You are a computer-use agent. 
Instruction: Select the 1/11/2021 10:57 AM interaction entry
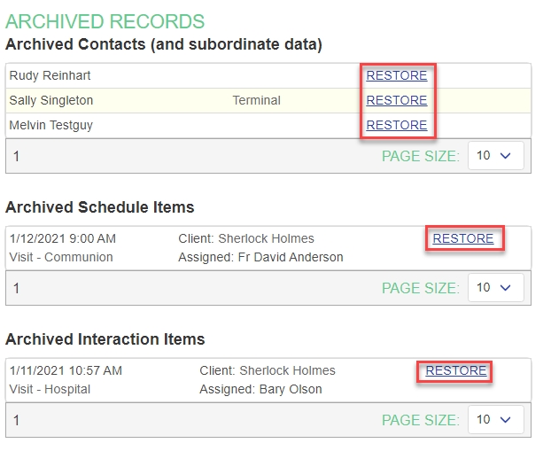(66, 370)
